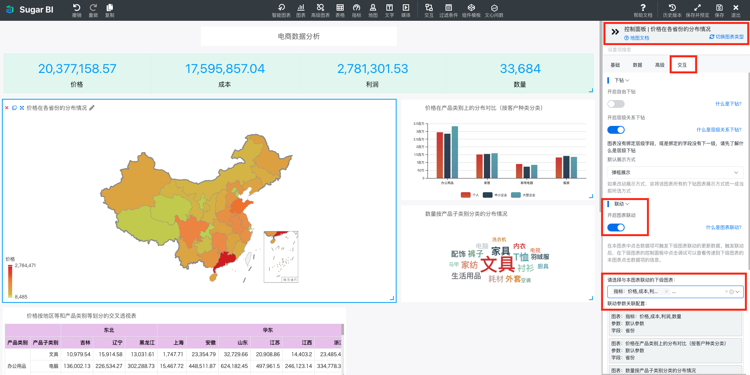Remove the 指标: 价格,成本,利... tag
750x375 pixels.
(x=667, y=291)
